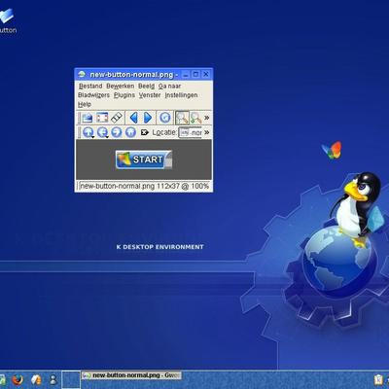Open the Instellingen menu
Screen dimensions: 389x389
click(x=181, y=95)
